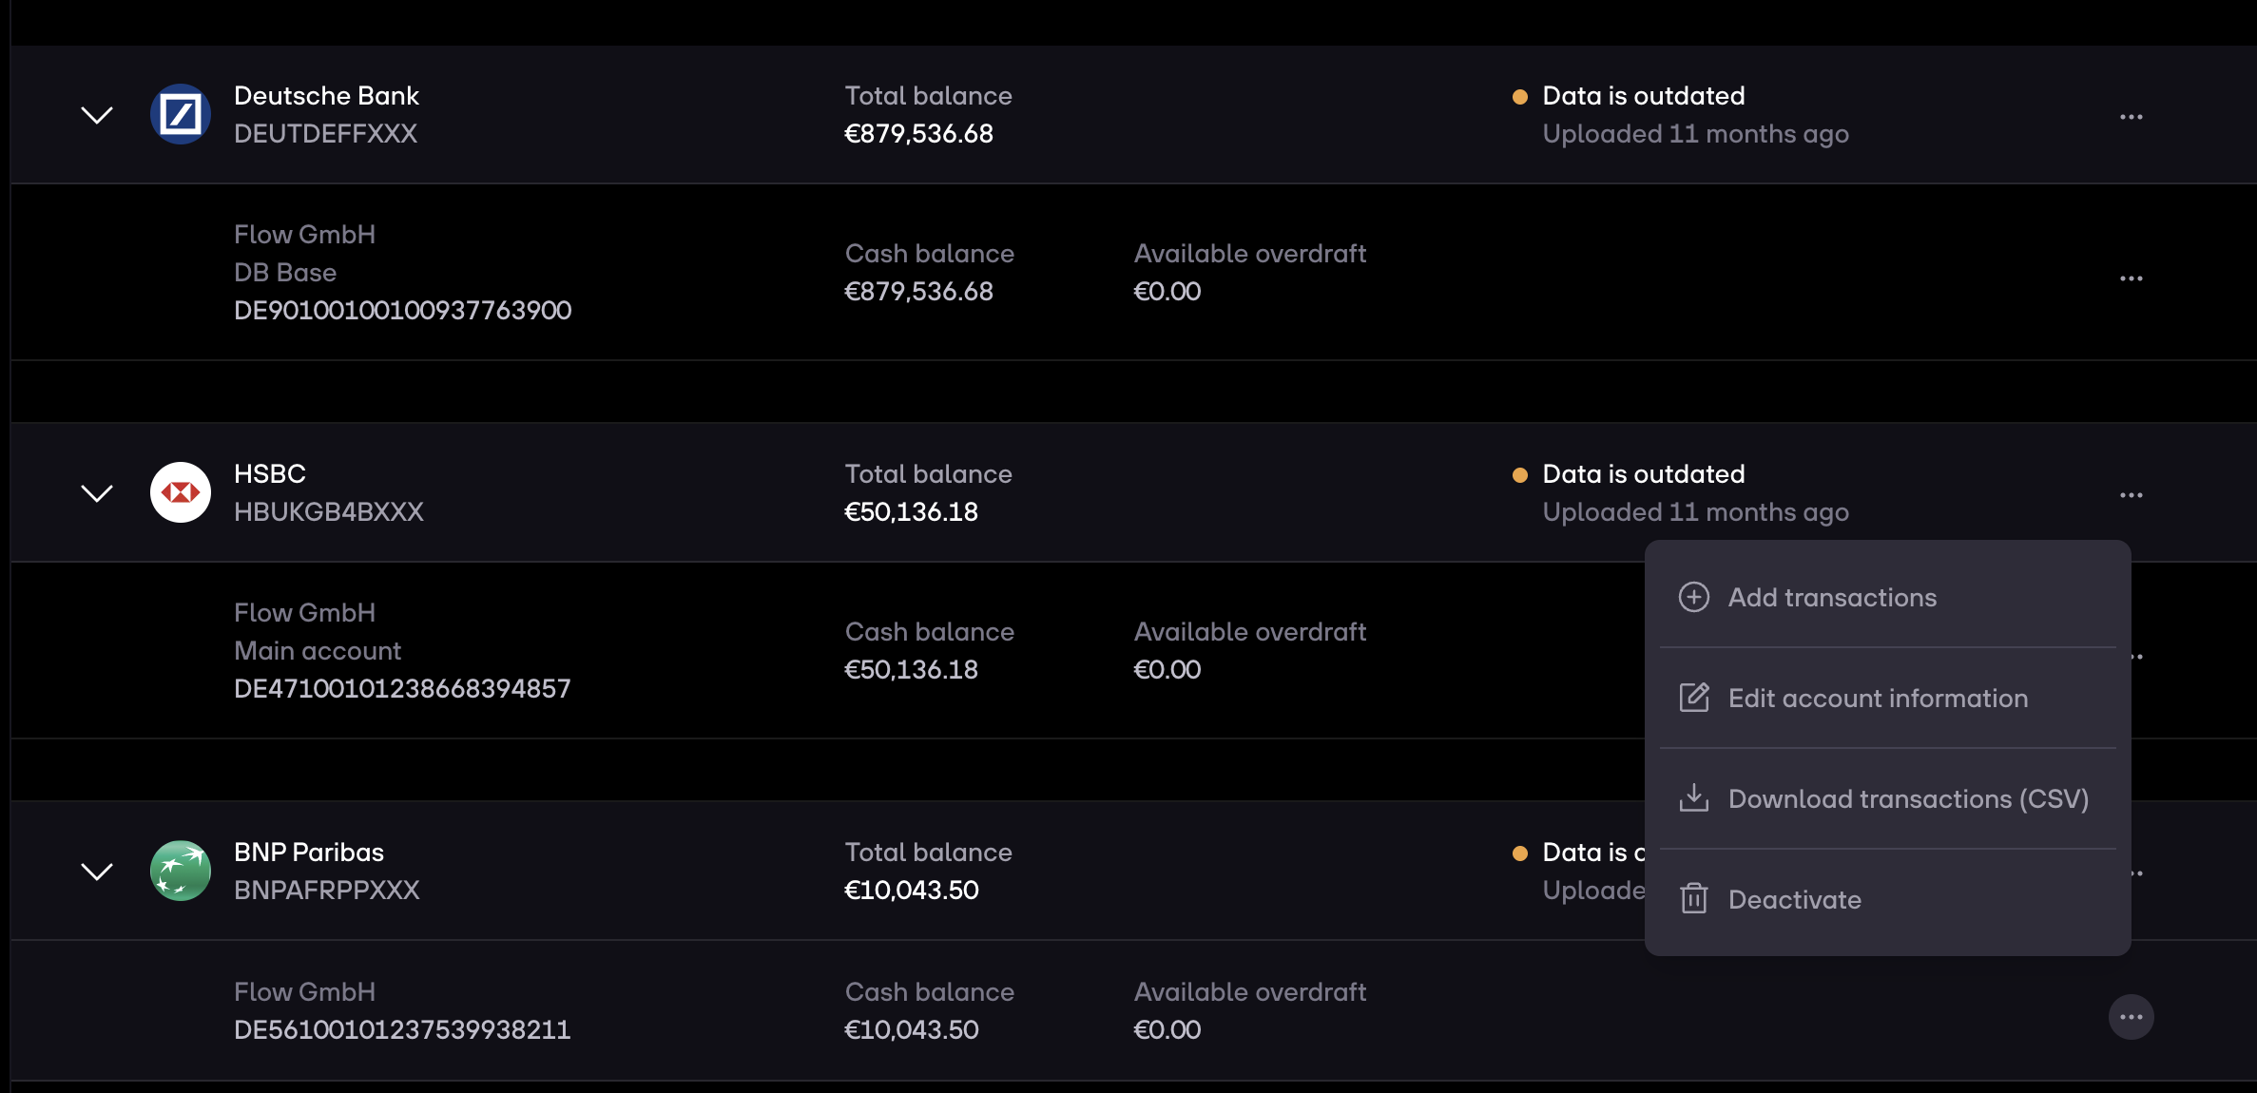Click the BNP Paribas logo icon
This screenshot has height=1093, width=2257.
click(x=181, y=871)
